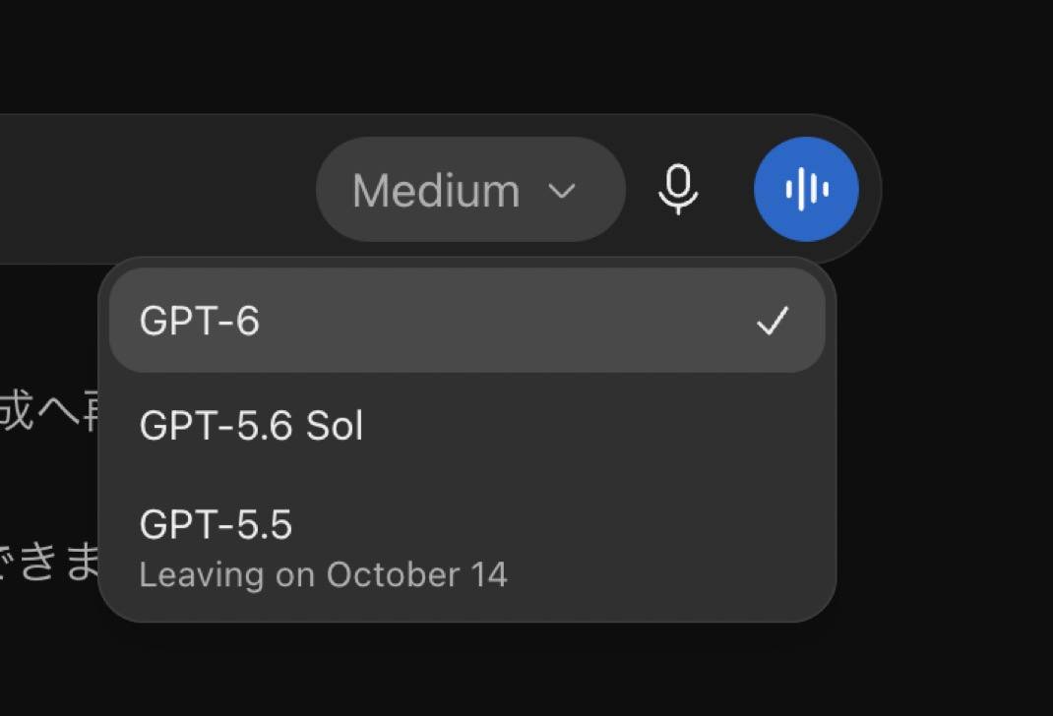Expand reasoning level options labeled Medium
1053x716 pixels.
470,189
